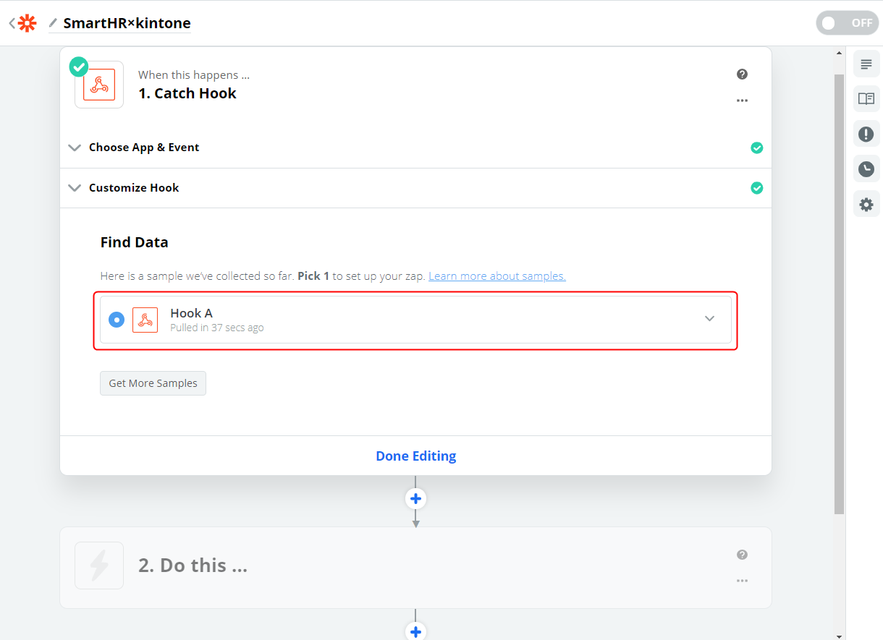Image resolution: width=883 pixels, height=640 pixels.
Task: Add a step after Catch Hook with plus
Action: pos(415,498)
